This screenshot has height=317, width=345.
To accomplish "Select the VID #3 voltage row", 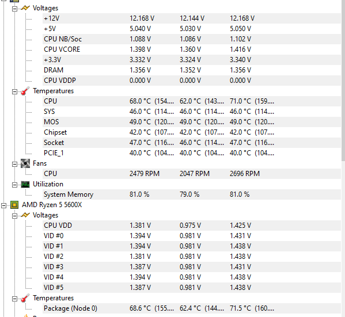I will click(192, 267).
